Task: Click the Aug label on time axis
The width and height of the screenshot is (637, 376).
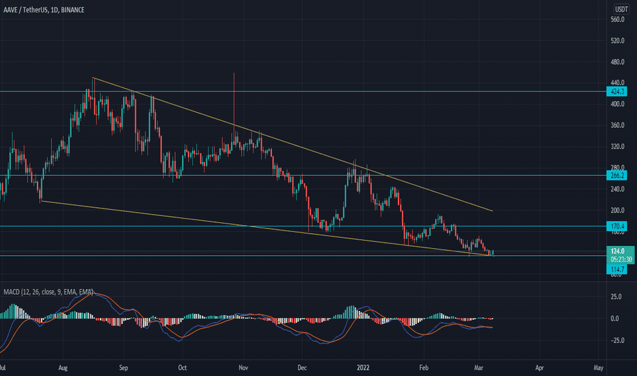Action: [x=63, y=368]
